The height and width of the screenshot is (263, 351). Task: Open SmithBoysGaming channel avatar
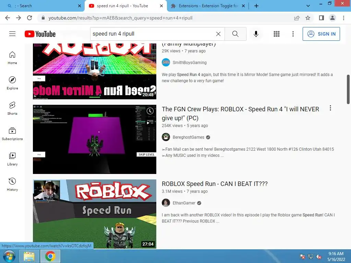tap(166, 62)
